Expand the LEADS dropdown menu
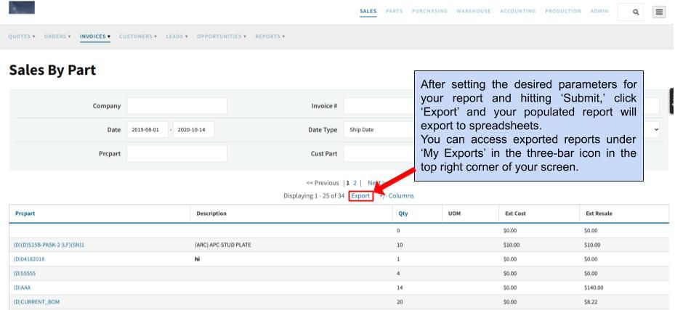Viewport: 675px width, 310px height. coord(177,36)
